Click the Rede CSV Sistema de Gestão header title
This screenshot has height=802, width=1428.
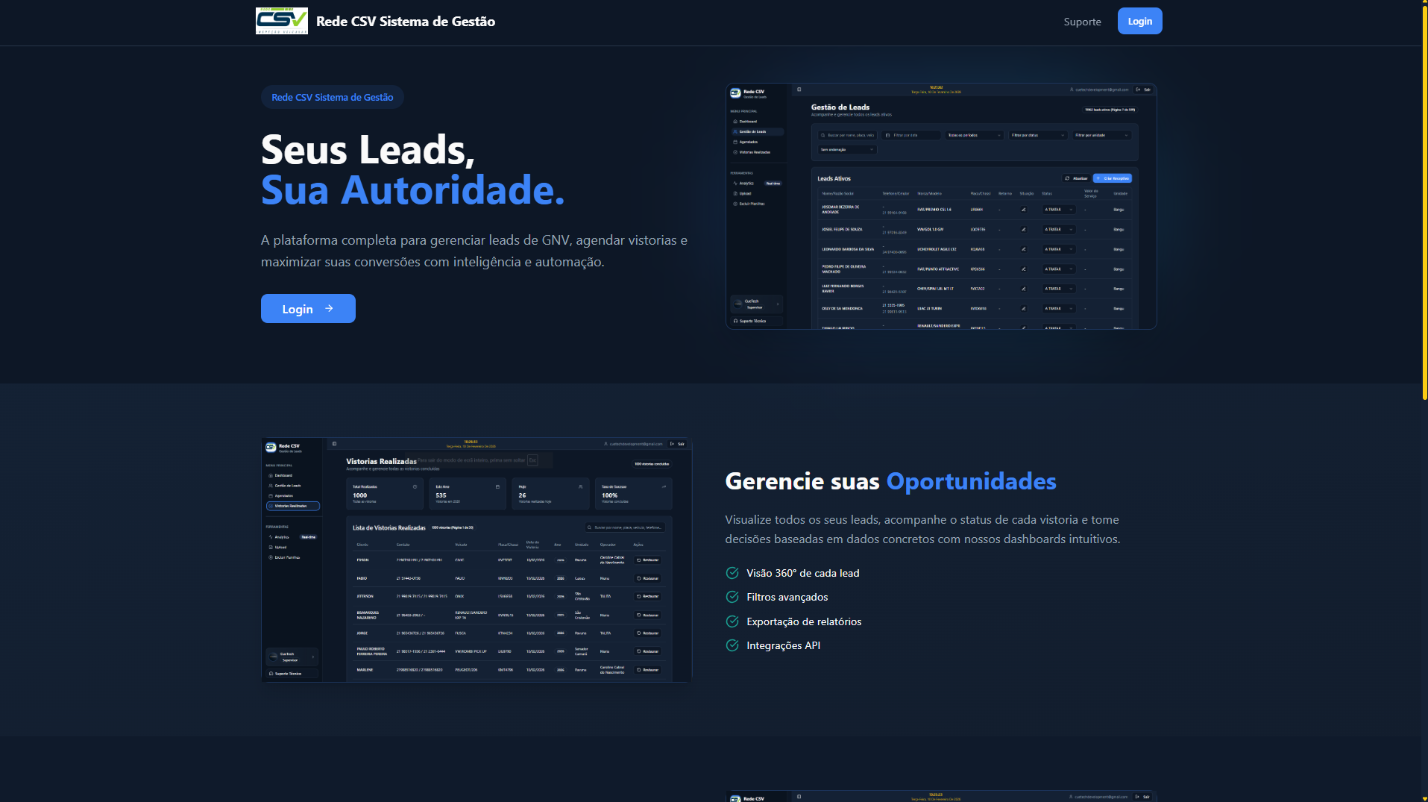pos(405,22)
